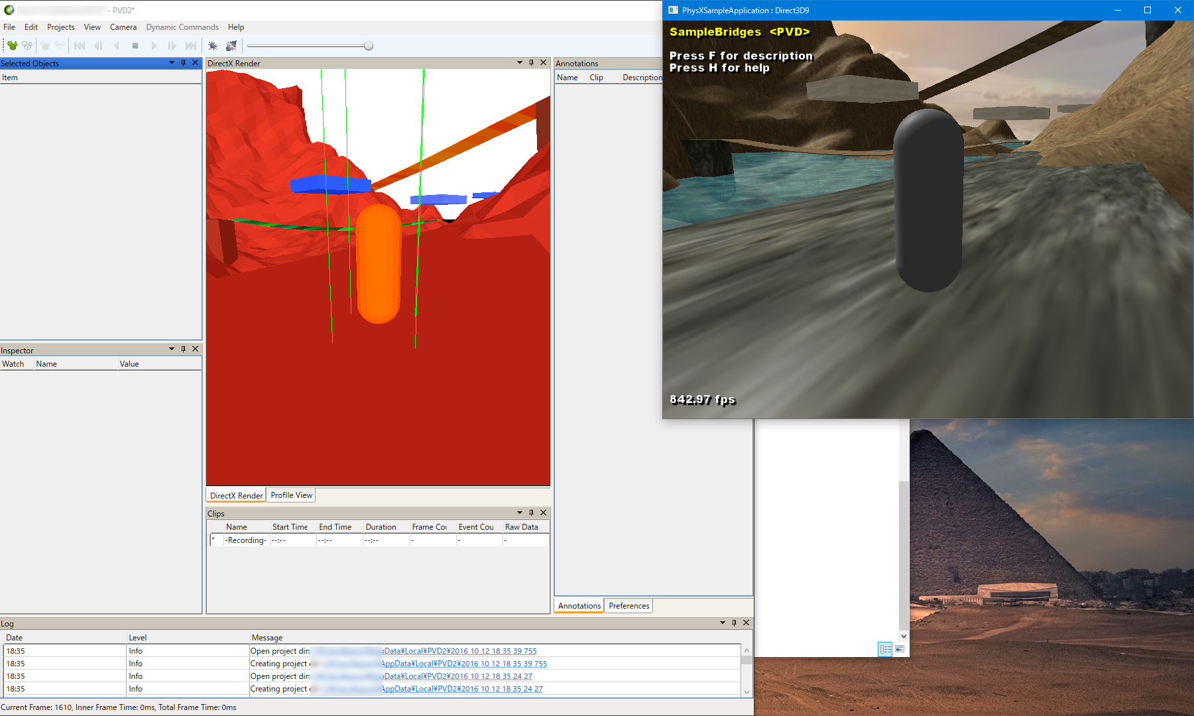
Task: Switch to the Preferences tab
Action: (x=628, y=605)
